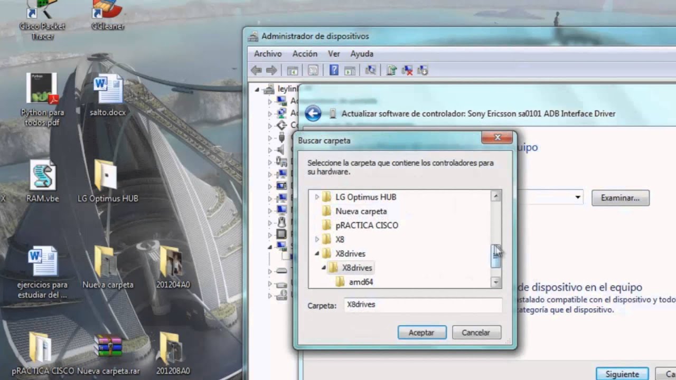Expand the X8 folder in Buscar carpeta
The height and width of the screenshot is (380, 676).
pos(317,240)
